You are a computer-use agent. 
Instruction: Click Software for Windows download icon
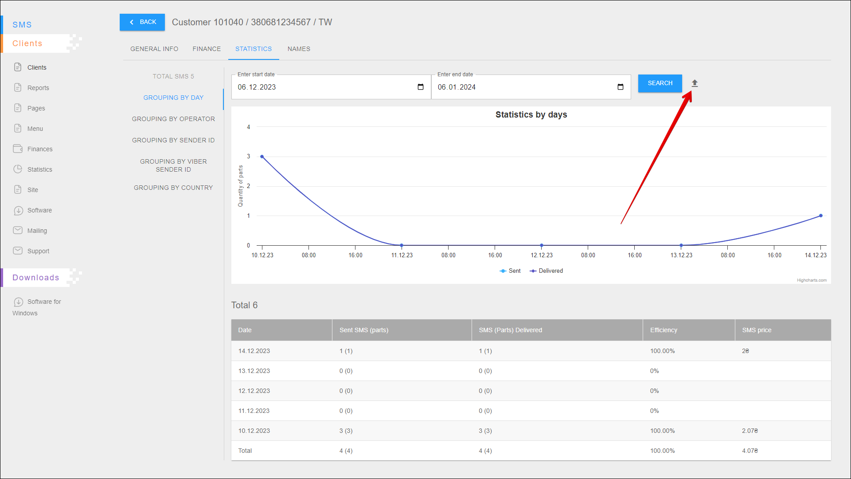coord(18,302)
